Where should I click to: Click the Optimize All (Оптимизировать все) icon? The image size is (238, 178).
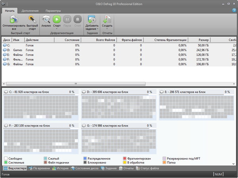(x=13, y=19)
